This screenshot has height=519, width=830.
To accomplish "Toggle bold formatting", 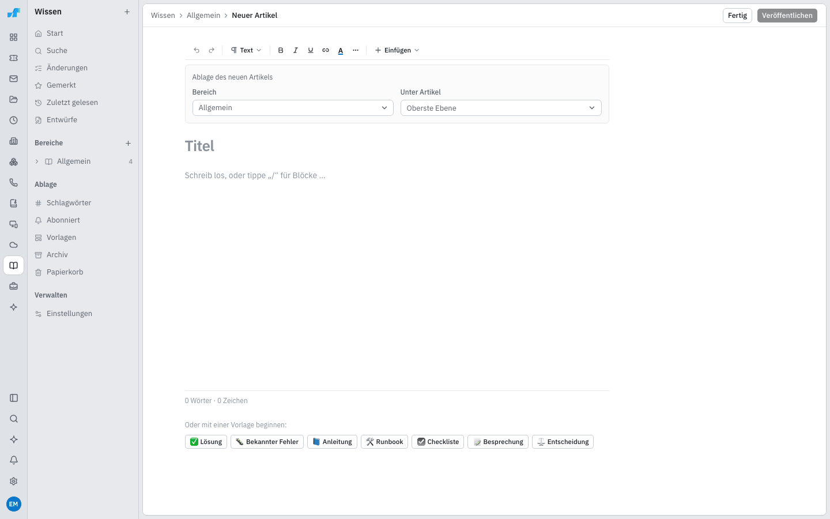I will coord(281,50).
